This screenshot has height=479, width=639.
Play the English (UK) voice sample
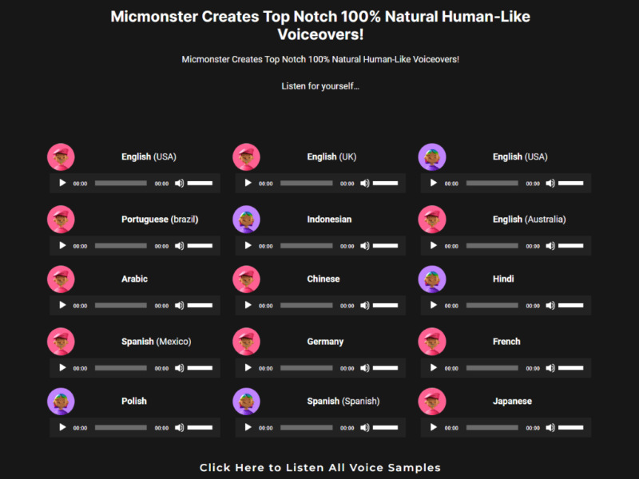248,184
